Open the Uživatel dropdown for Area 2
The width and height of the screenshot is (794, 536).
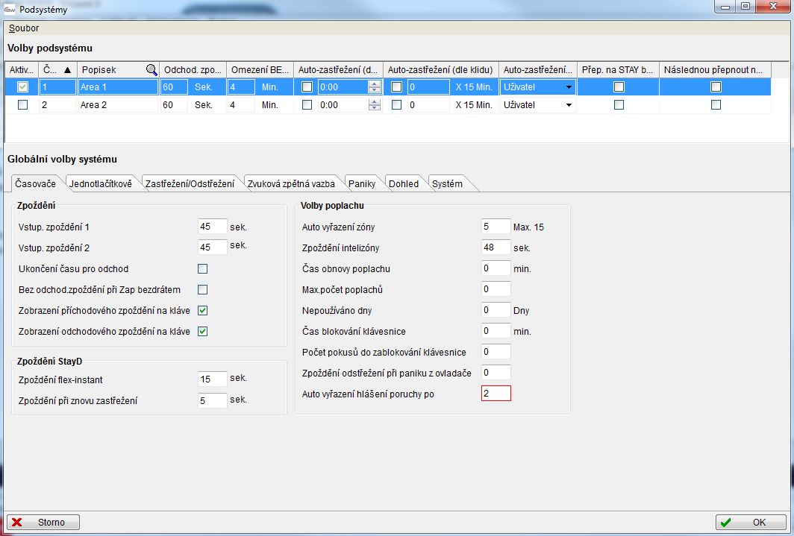(x=569, y=106)
